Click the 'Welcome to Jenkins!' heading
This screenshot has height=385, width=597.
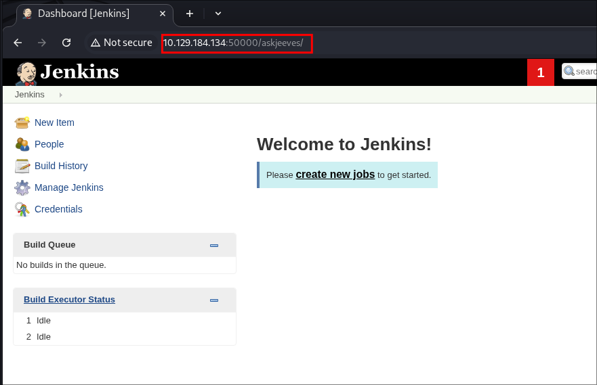pos(344,144)
